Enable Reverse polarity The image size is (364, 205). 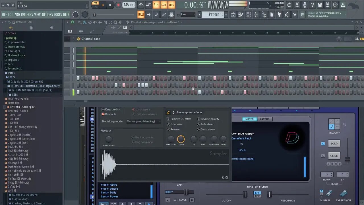(x=208, y=119)
